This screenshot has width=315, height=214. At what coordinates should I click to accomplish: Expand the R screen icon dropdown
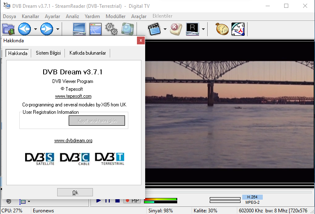point(203,29)
